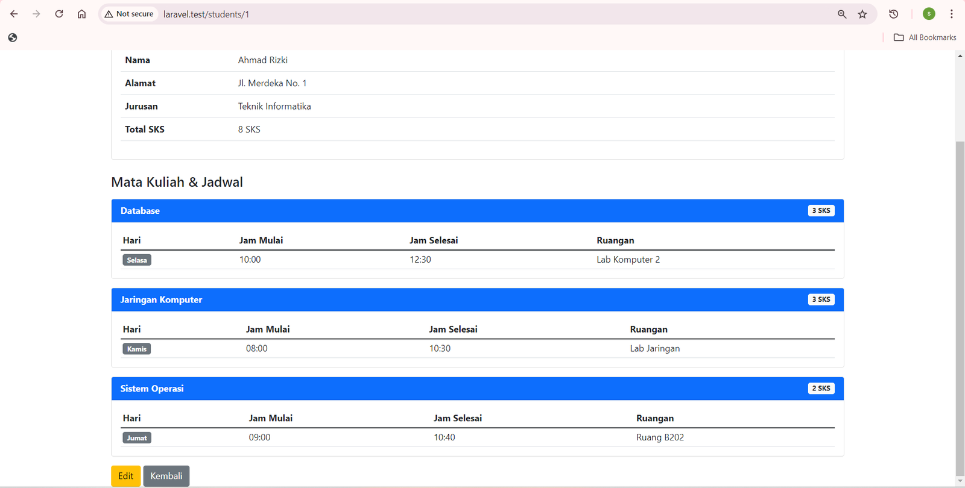The width and height of the screenshot is (965, 488).
Task: Click start time 10:00 in Database table
Action: (x=250, y=260)
